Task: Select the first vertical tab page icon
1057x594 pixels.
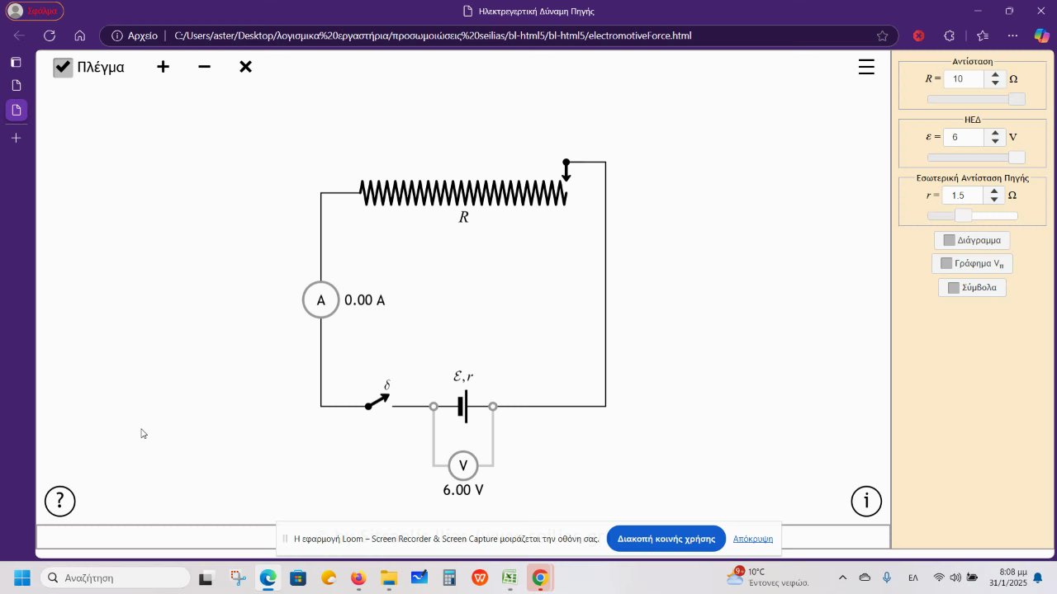Action: click(x=16, y=85)
